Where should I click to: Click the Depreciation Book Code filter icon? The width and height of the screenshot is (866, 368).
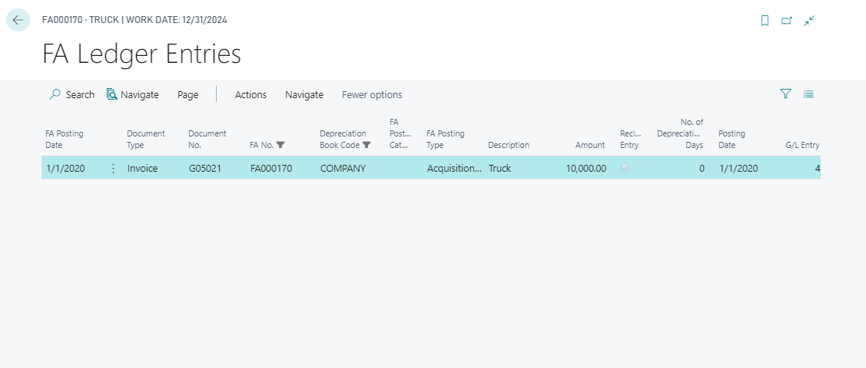point(367,145)
